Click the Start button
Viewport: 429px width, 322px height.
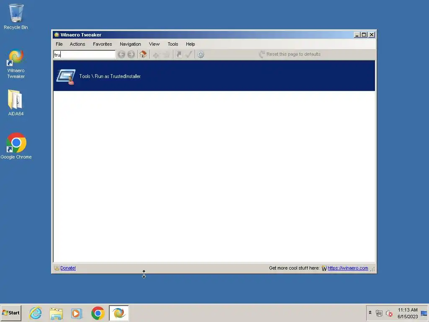(x=11, y=313)
